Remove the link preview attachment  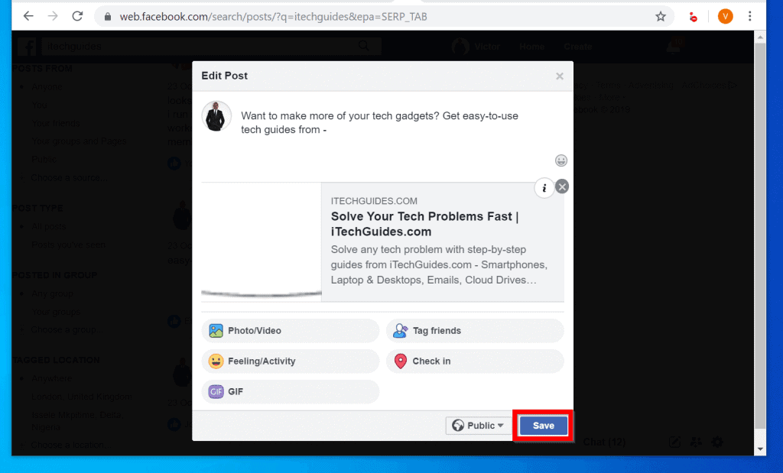point(562,186)
